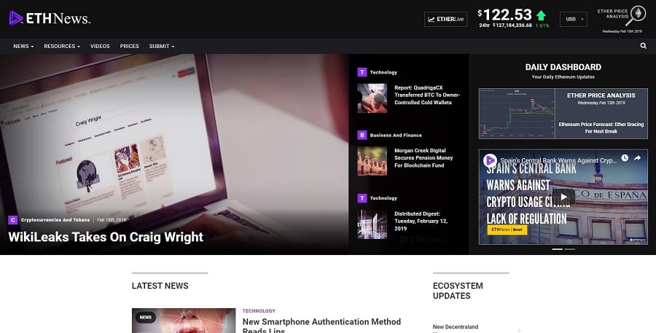Open the QuadrigaCX article thumbnail

point(372,98)
